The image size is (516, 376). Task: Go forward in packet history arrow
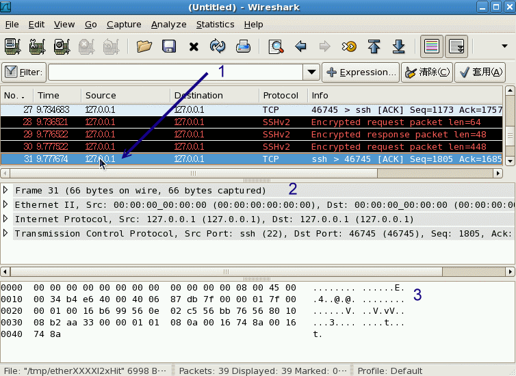pyautogui.click(x=325, y=46)
